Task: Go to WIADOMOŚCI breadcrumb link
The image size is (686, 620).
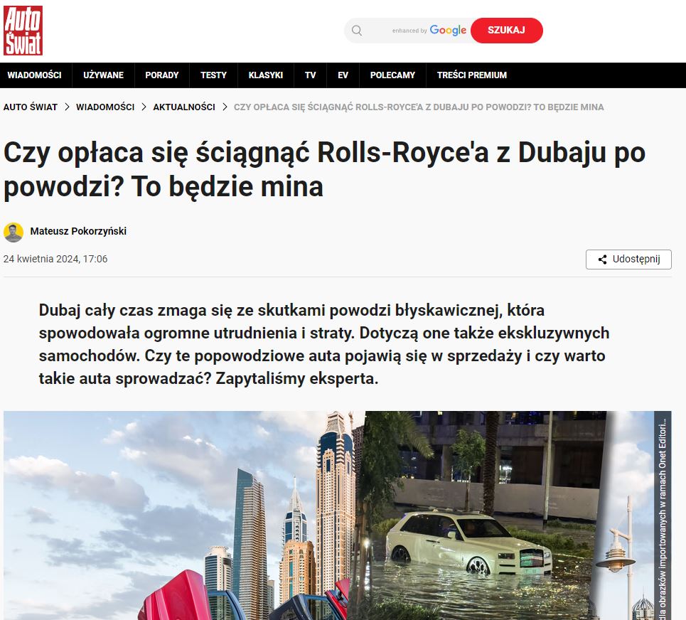Action: point(105,107)
